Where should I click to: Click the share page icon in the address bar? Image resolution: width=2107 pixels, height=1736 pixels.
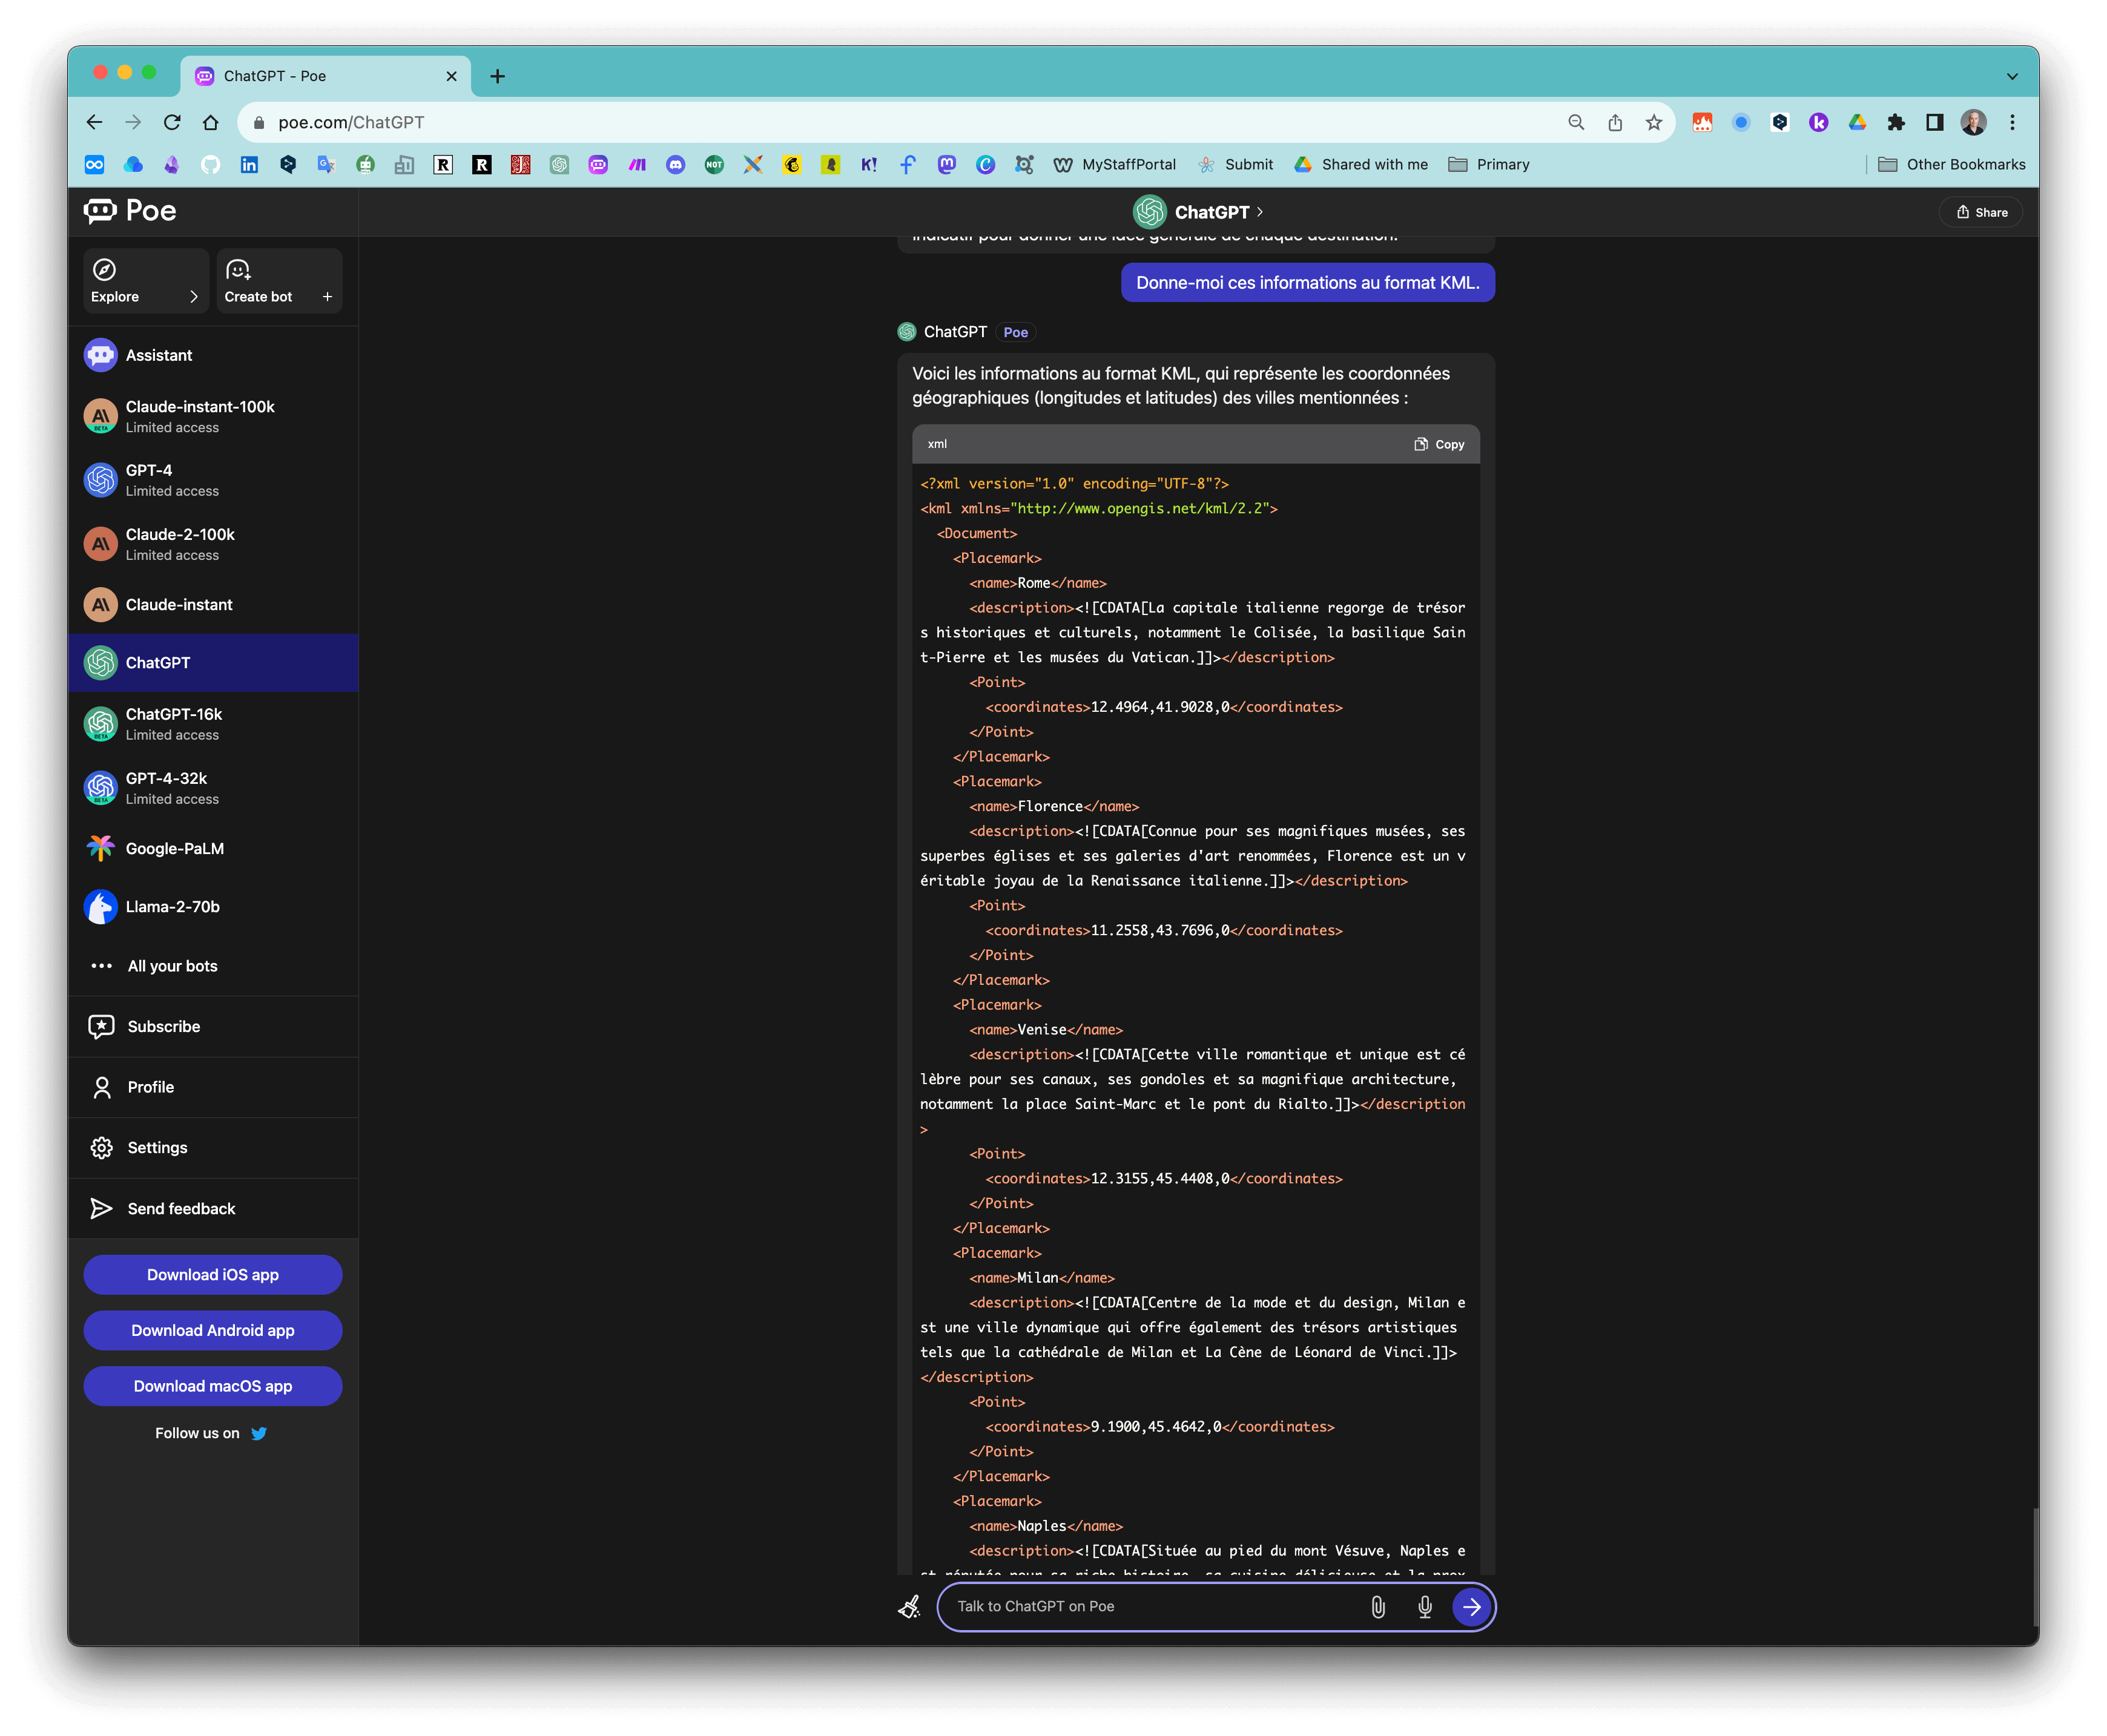click(x=1615, y=122)
